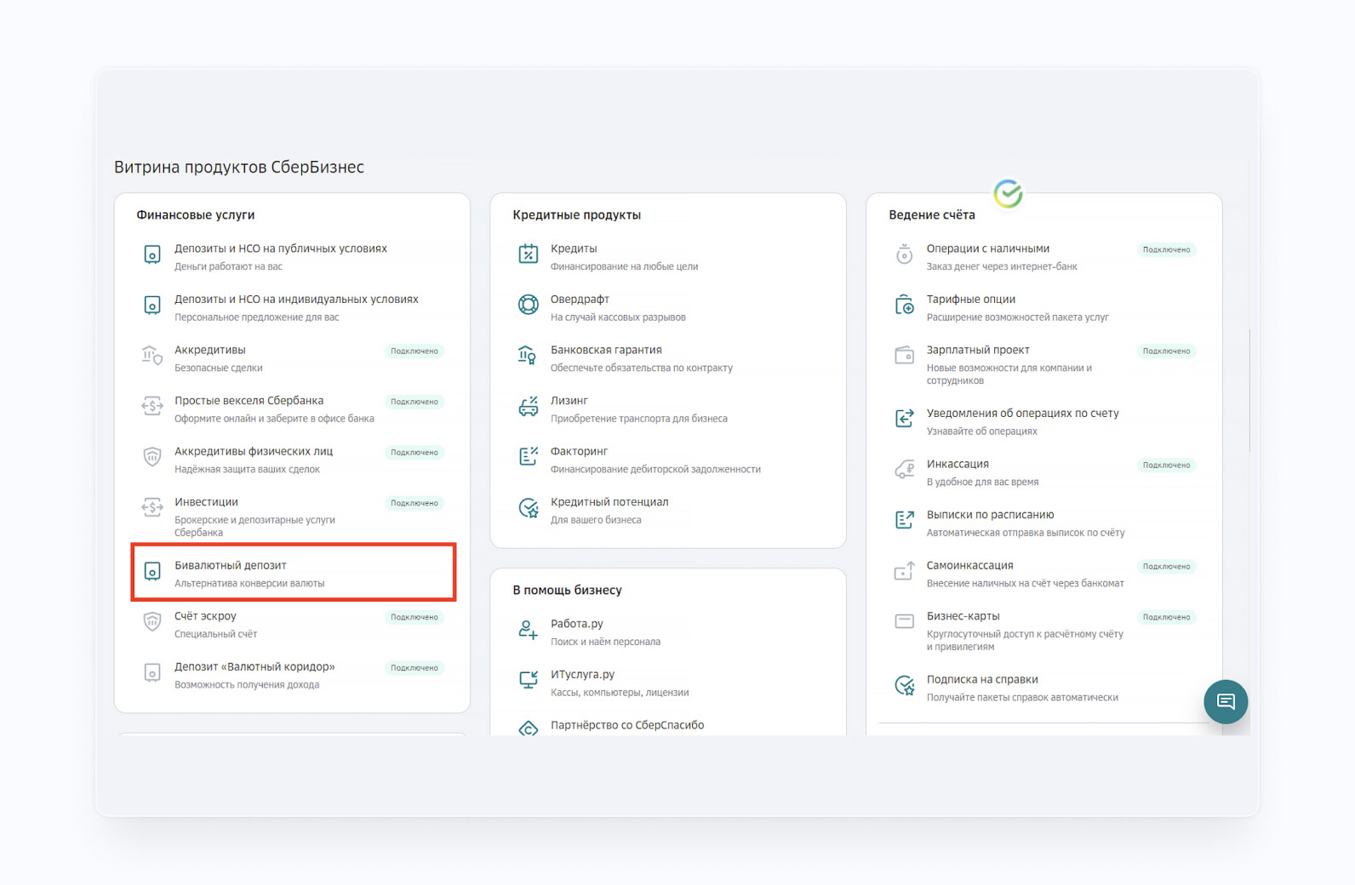Open the Работа.ру service link

[576, 624]
